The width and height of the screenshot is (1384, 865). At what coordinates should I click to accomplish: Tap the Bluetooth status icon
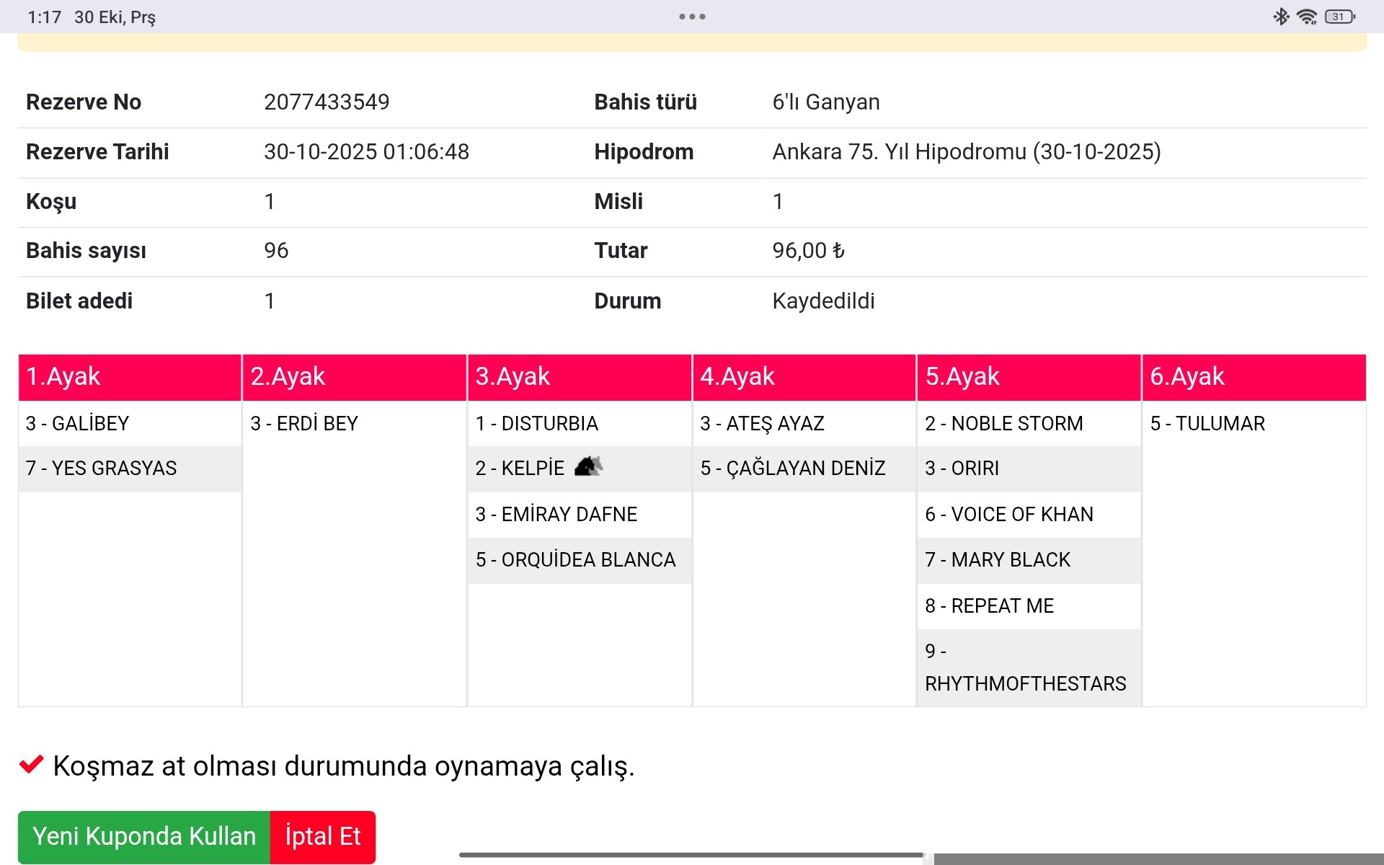click(1281, 17)
